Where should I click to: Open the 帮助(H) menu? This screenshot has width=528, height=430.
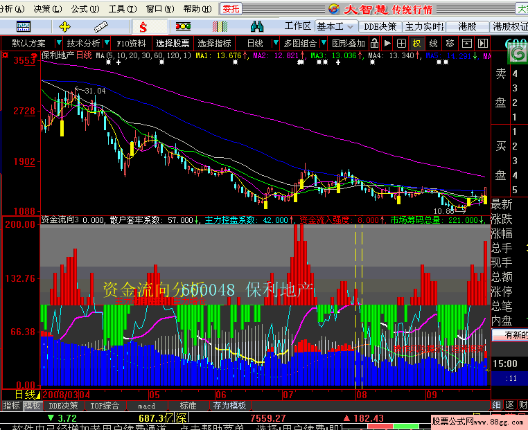(x=197, y=9)
